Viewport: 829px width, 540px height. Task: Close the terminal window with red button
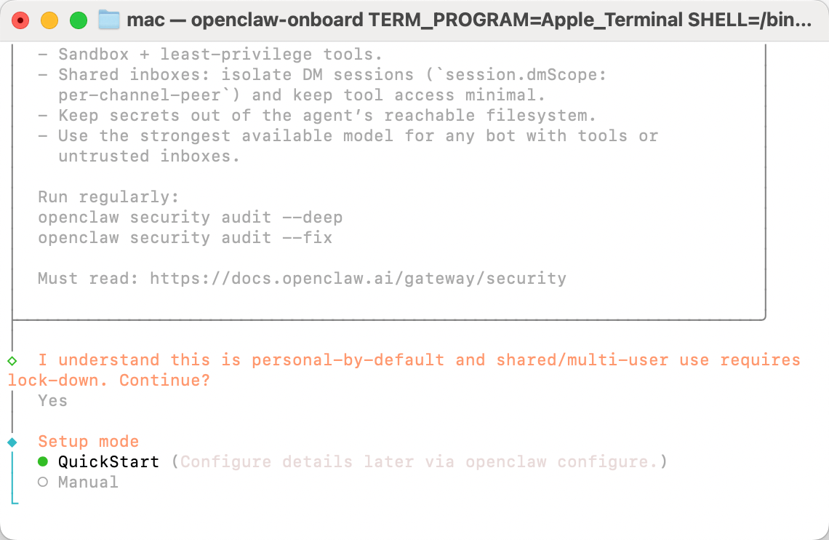click(20, 20)
